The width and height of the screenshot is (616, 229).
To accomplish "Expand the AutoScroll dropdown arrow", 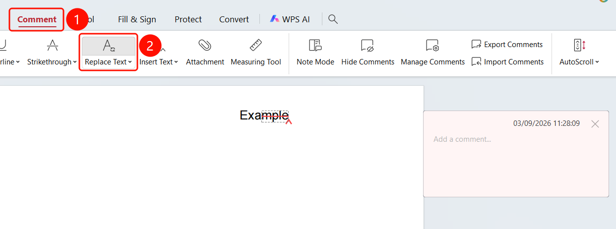I will tap(597, 62).
